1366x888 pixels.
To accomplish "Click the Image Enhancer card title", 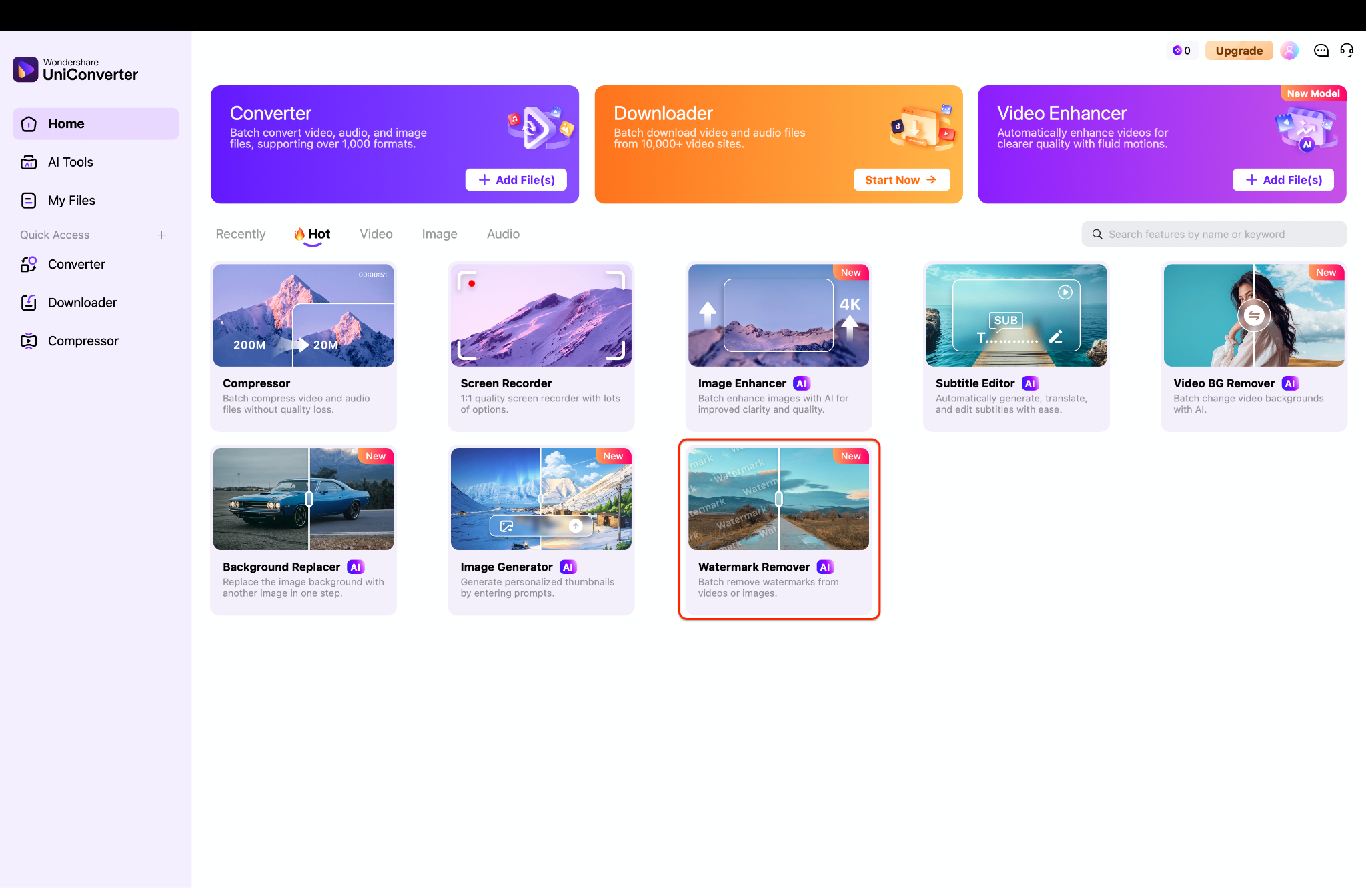I will (742, 383).
